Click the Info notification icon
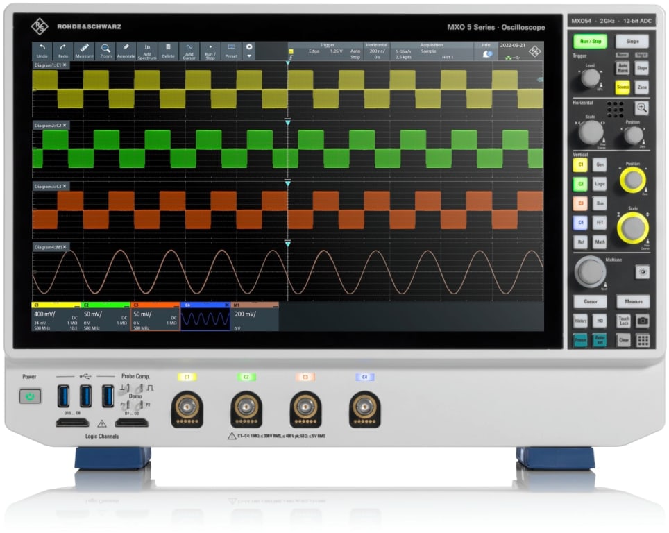 [486, 51]
